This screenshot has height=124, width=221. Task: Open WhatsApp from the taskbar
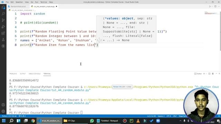pos(92,121)
